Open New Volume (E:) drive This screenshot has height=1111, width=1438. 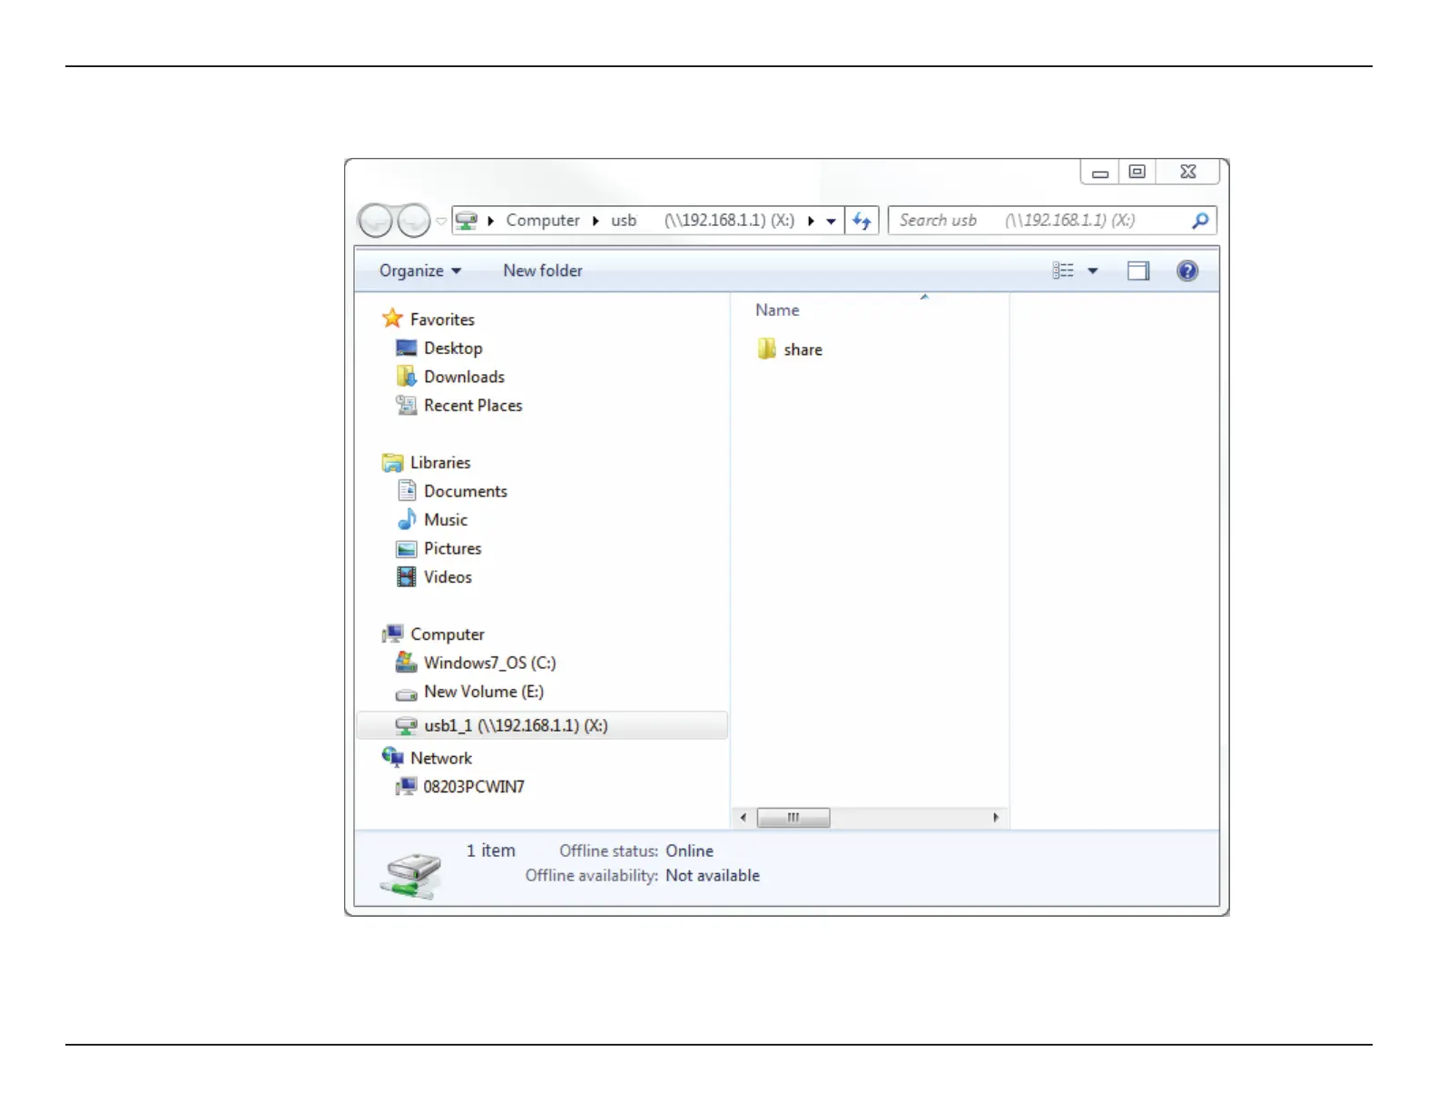click(x=484, y=692)
